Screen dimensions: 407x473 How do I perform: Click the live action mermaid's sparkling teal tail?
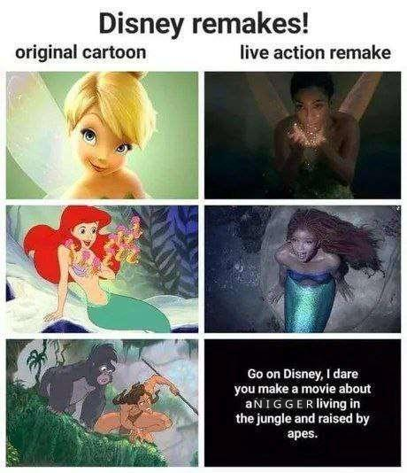pyautogui.click(x=309, y=303)
